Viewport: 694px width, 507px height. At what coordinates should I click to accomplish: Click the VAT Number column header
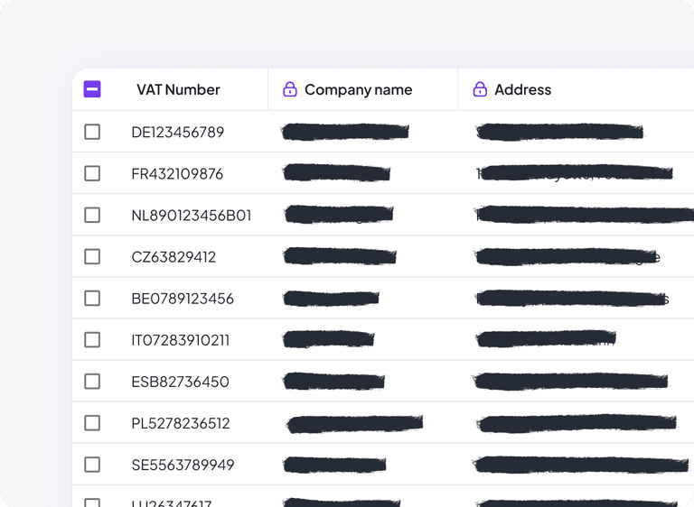coord(178,89)
